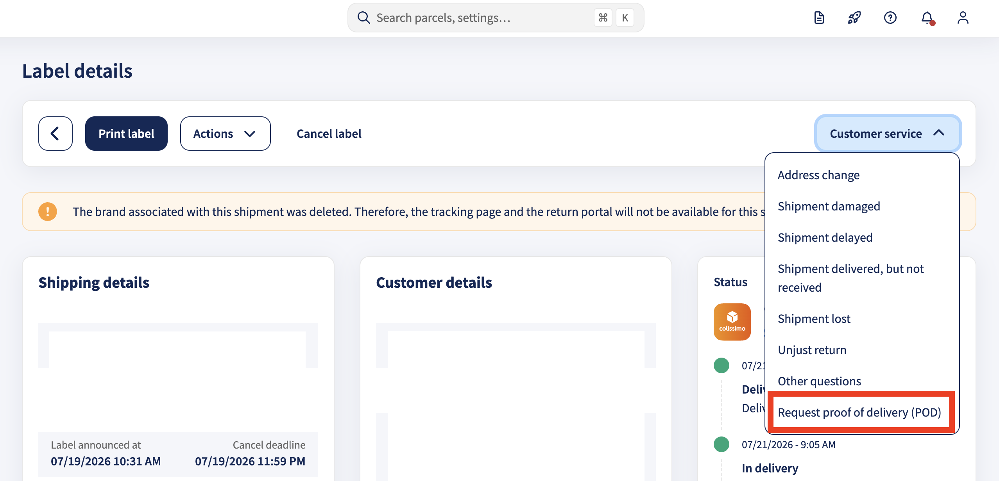Screen dimensions: 999x481
Task: Click the orange warning alert icon
Action: (x=48, y=212)
